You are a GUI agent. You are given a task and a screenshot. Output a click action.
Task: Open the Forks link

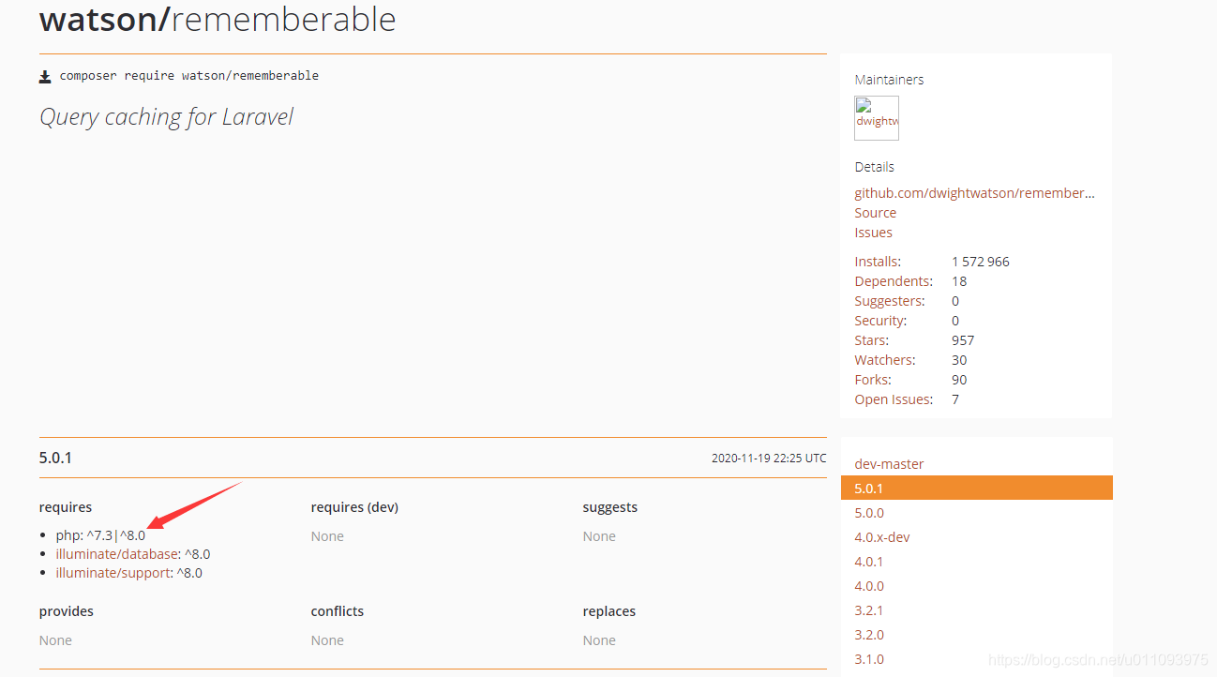point(873,380)
